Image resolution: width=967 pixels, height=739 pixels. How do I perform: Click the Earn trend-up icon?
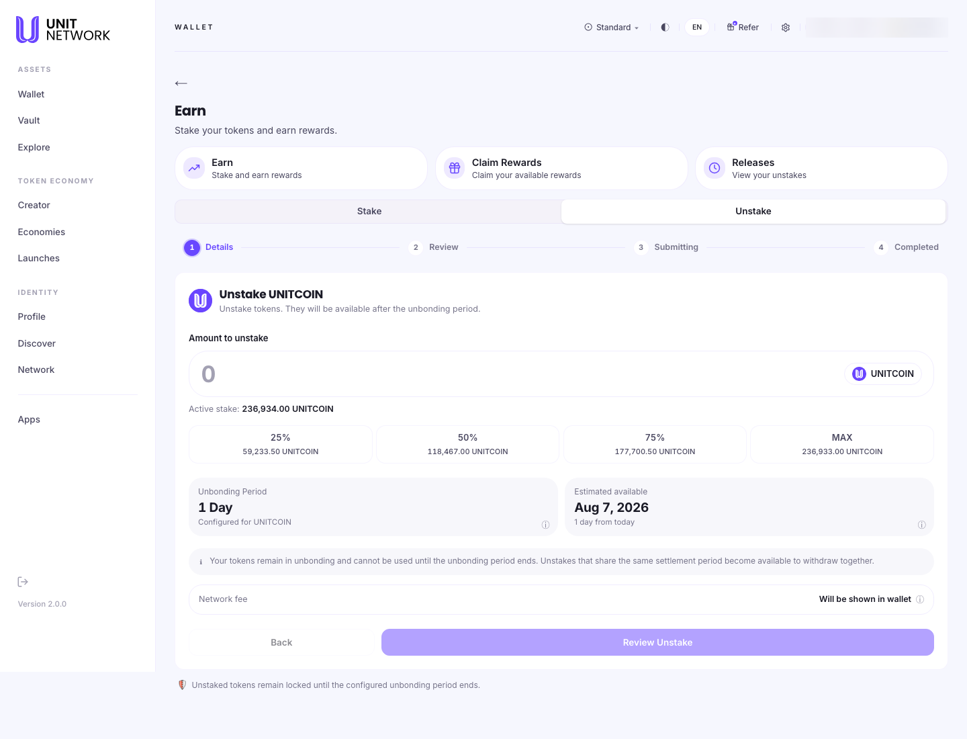pyautogui.click(x=194, y=168)
